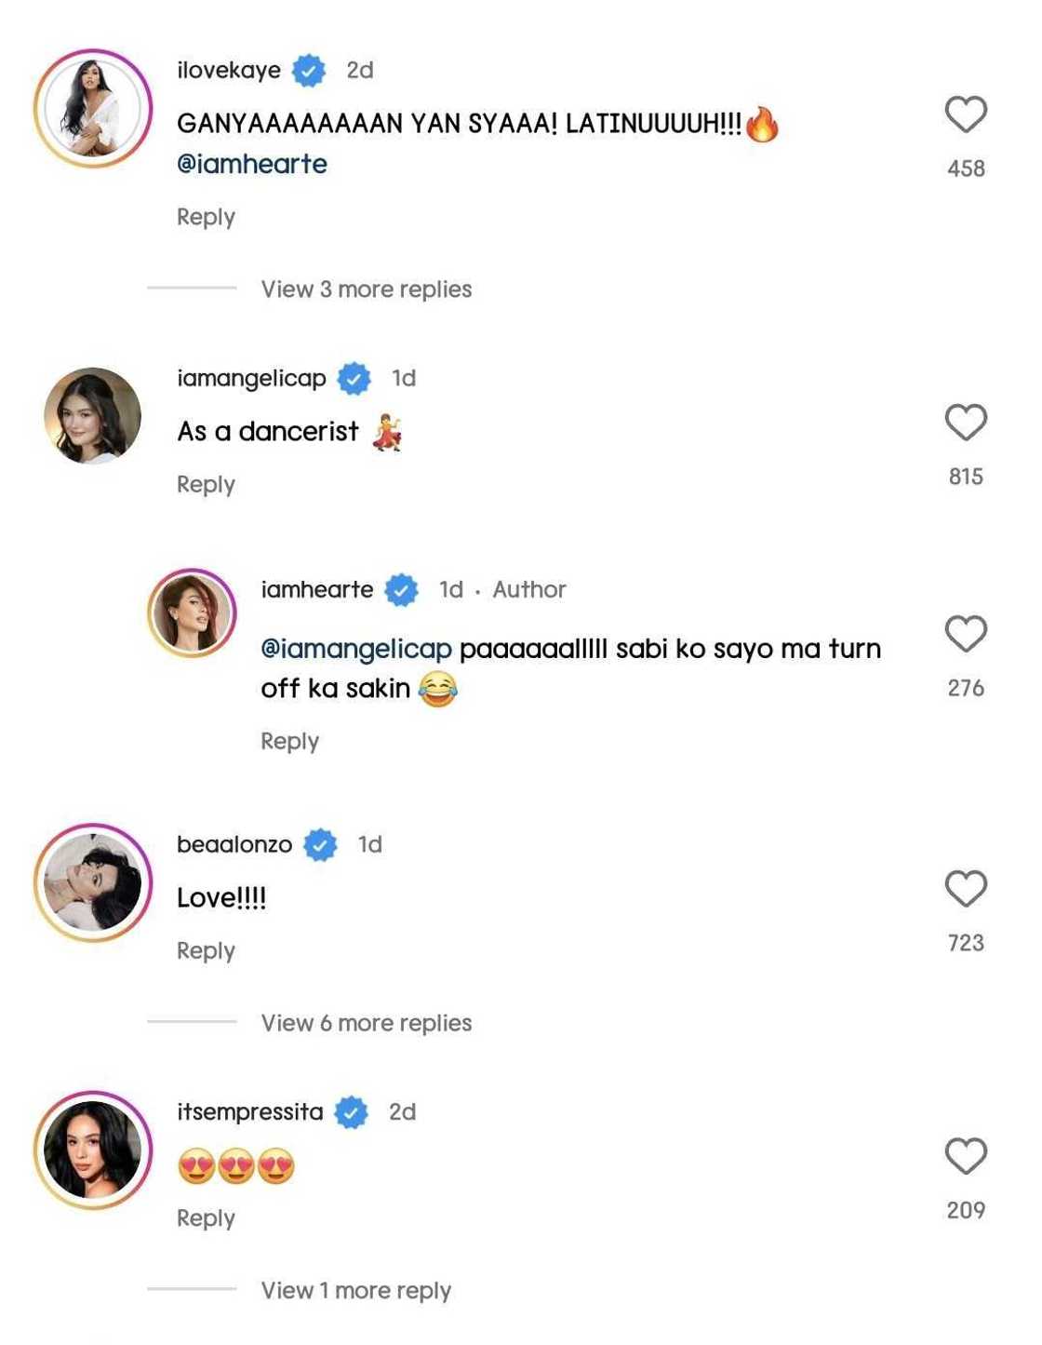
Task: Open ilovekaye's profile picture
Action: (93, 109)
